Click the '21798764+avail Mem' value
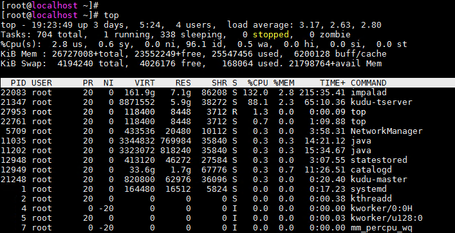Image resolution: width=455 pixels, height=233 pixels. point(335,63)
